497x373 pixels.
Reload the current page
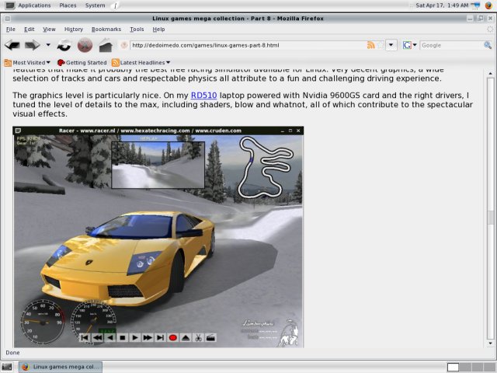tap(64, 46)
